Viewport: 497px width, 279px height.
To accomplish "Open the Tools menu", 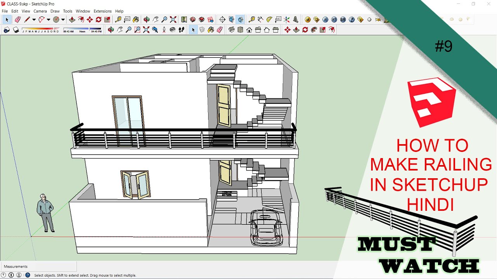I will pyautogui.click(x=68, y=11).
